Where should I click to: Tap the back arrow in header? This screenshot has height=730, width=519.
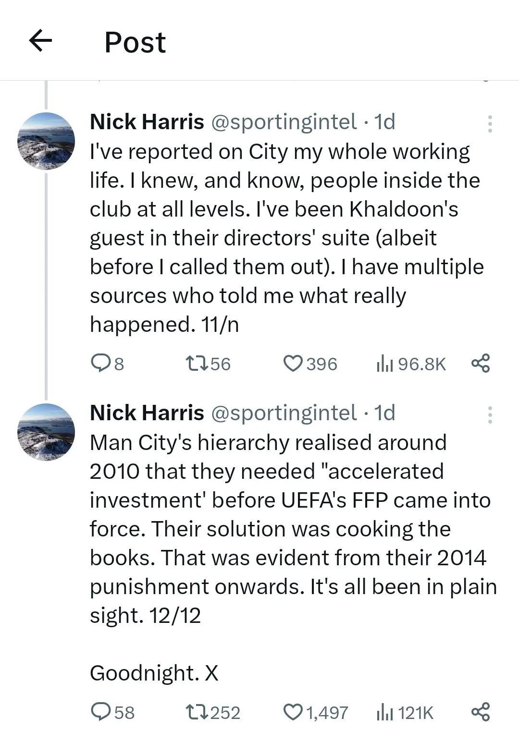tap(40, 41)
